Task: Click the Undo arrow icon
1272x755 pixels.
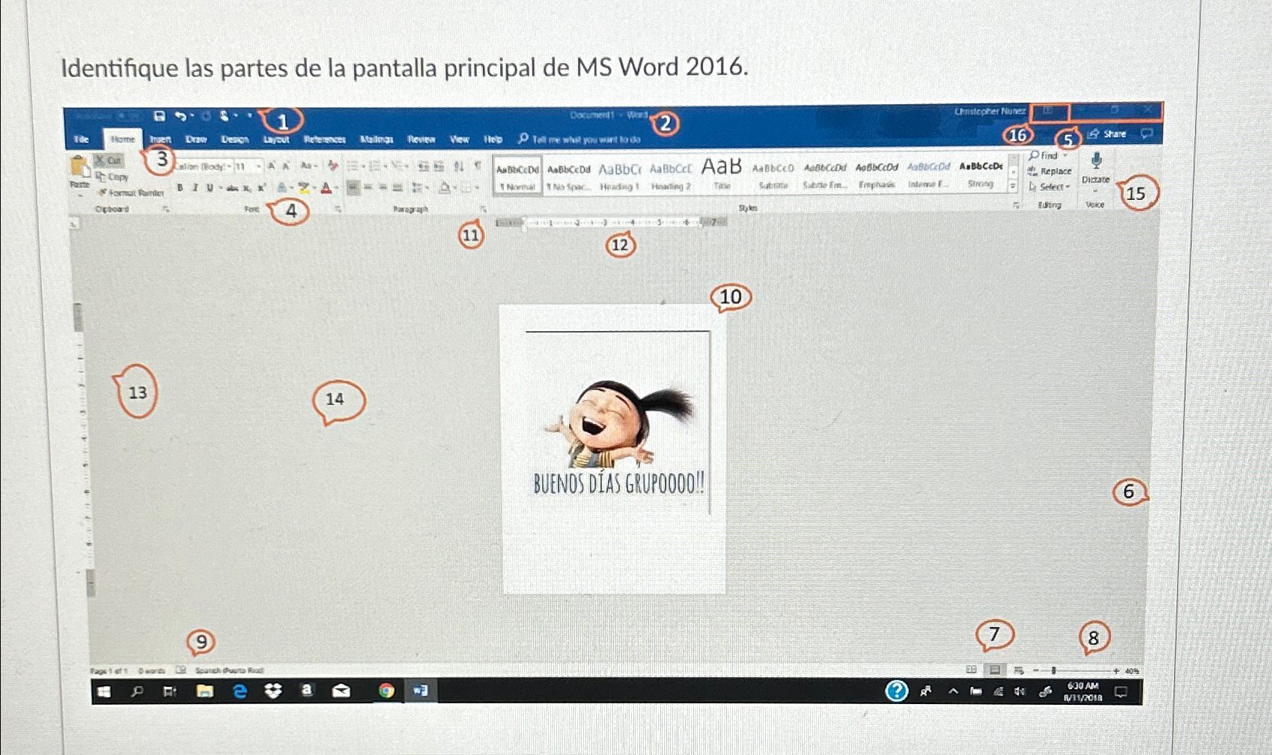Action: tap(180, 116)
